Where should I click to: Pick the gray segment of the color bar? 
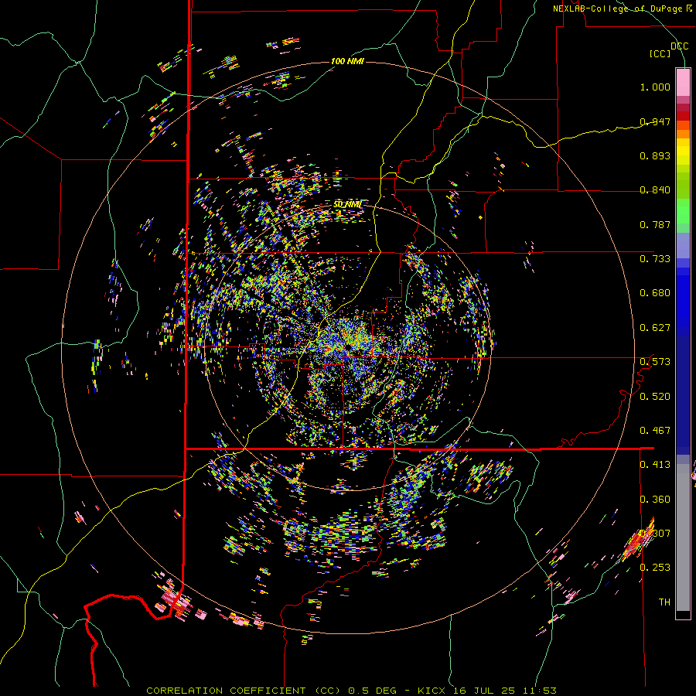tap(683, 537)
